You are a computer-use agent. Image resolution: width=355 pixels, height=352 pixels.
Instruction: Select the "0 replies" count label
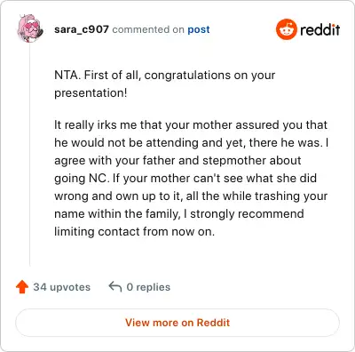click(x=148, y=287)
